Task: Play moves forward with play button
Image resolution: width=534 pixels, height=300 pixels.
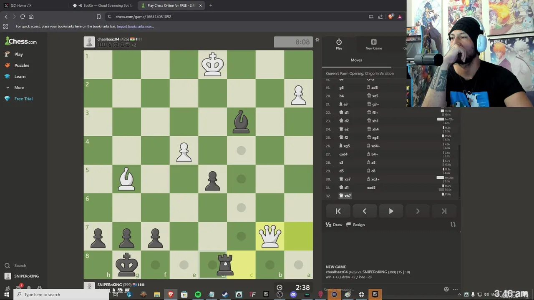Action: click(x=391, y=211)
